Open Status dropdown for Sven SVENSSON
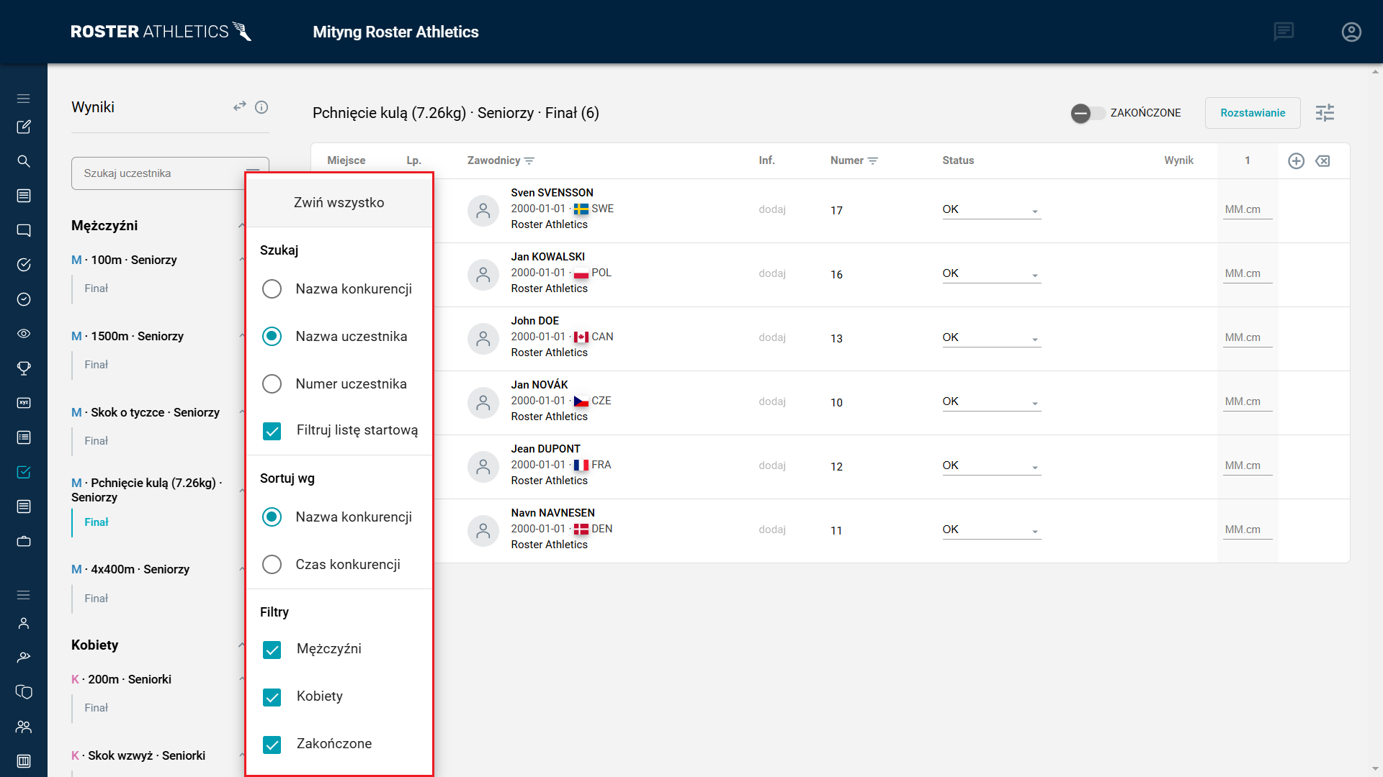The image size is (1383, 777). (991, 210)
